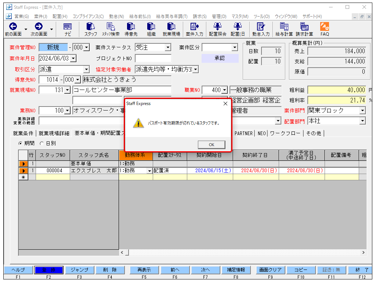Open the コンプライアンス(C) menu
The height and width of the screenshot is (282, 376).
(x=88, y=16)
